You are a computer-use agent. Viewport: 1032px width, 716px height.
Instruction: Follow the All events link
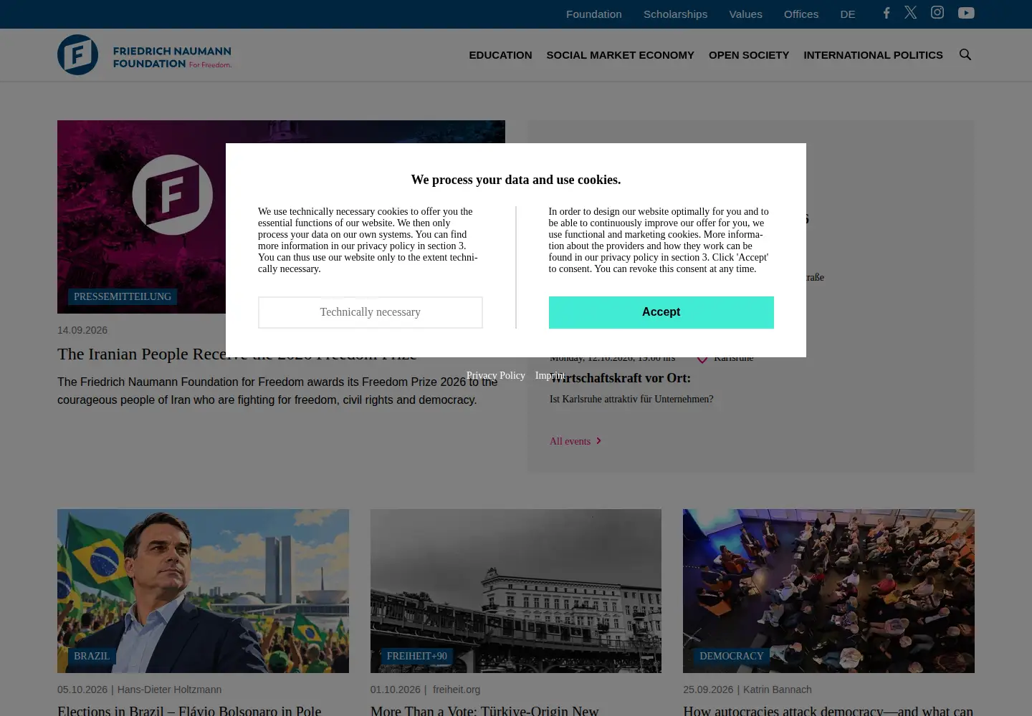570,441
